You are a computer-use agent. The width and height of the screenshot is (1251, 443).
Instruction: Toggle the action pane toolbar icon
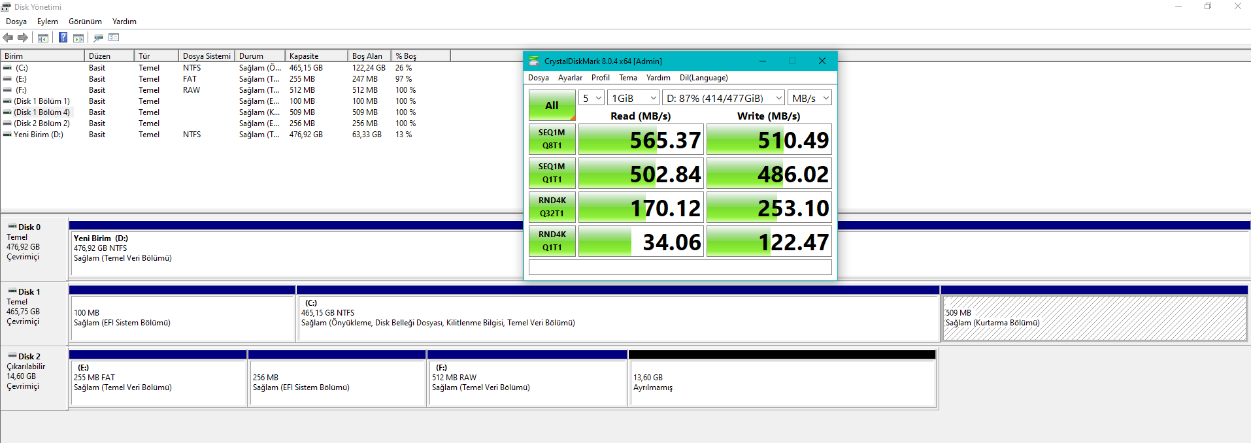click(78, 38)
